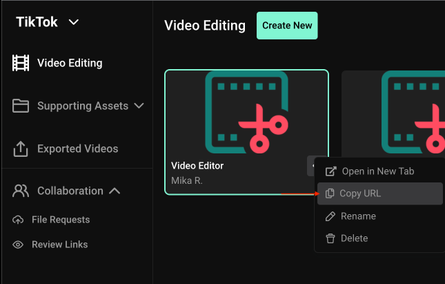Open Exported Videos section

click(x=77, y=149)
